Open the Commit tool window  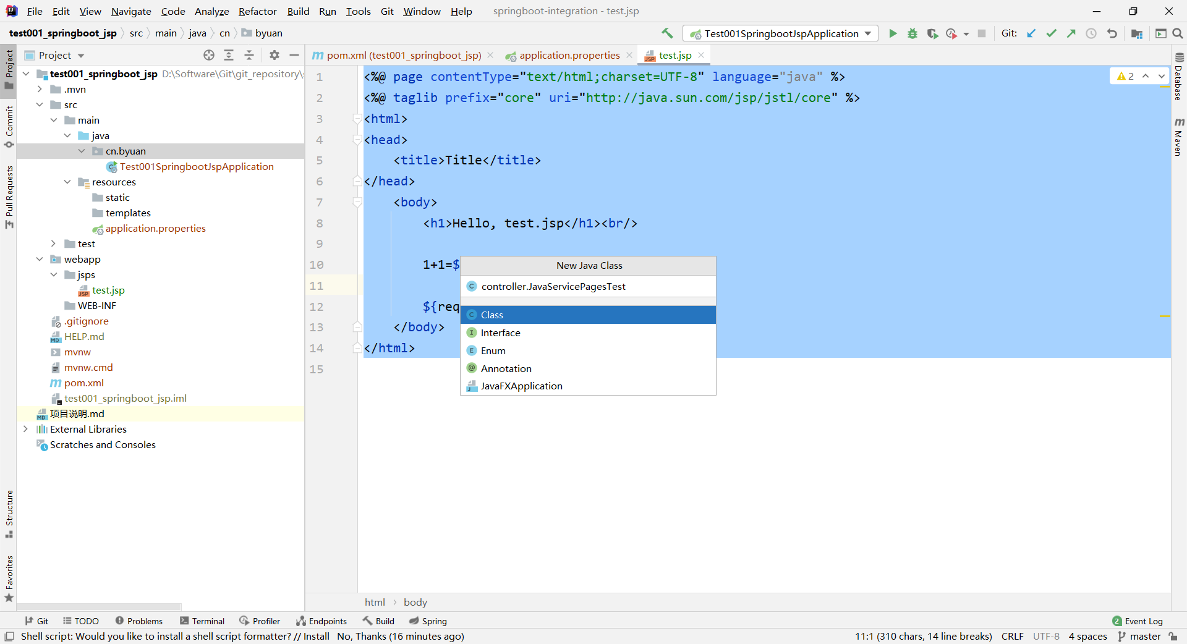pyautogui.click(x=9, y=127)
